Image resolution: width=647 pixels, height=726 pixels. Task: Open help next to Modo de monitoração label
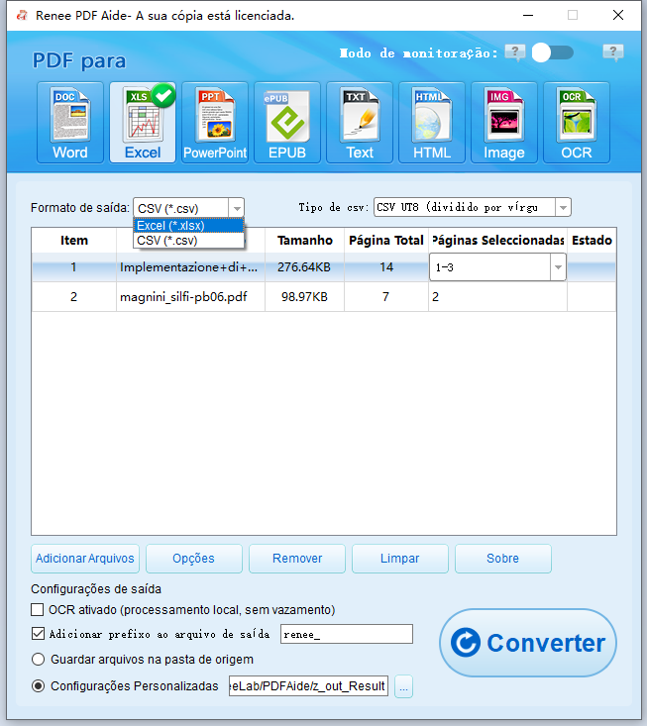(x=515, y=52)
